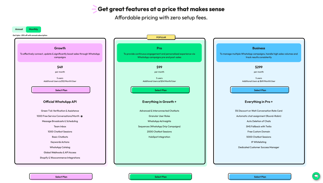The image size is (323, 183).
Task: Click the Pro plan header banner
Action: (x=159, y=53)
